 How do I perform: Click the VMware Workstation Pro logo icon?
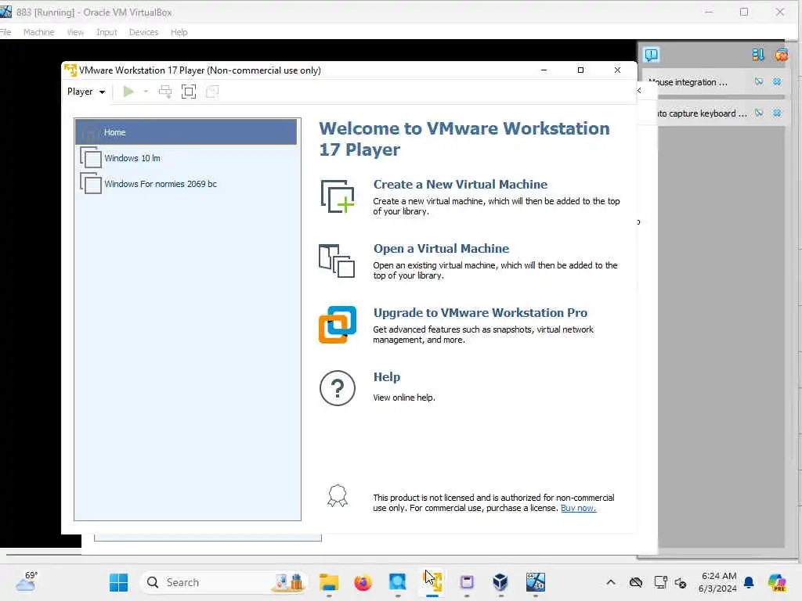tap(338, 325)
